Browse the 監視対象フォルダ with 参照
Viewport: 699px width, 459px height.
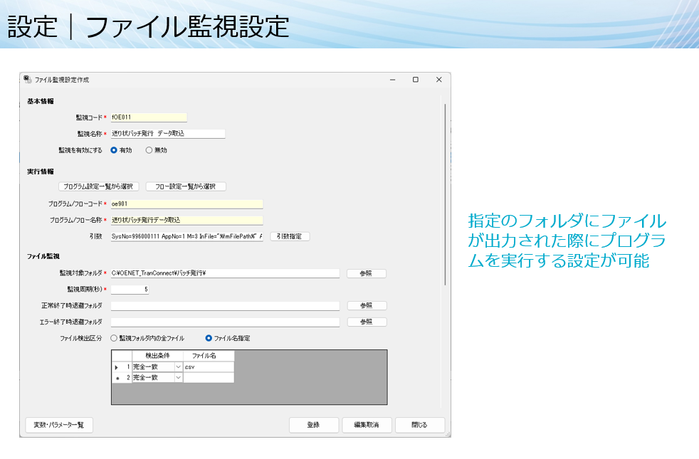(366, 273)
